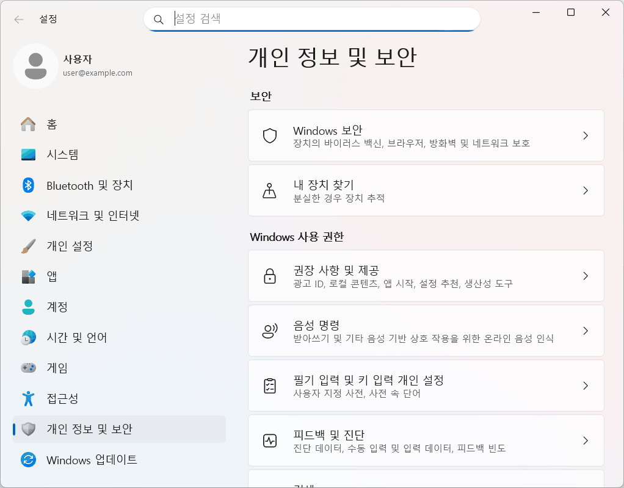Click the 개인 설정 paintbrush icon
The width and height of the screenshot is (624, 488).
tap(28, 246)
